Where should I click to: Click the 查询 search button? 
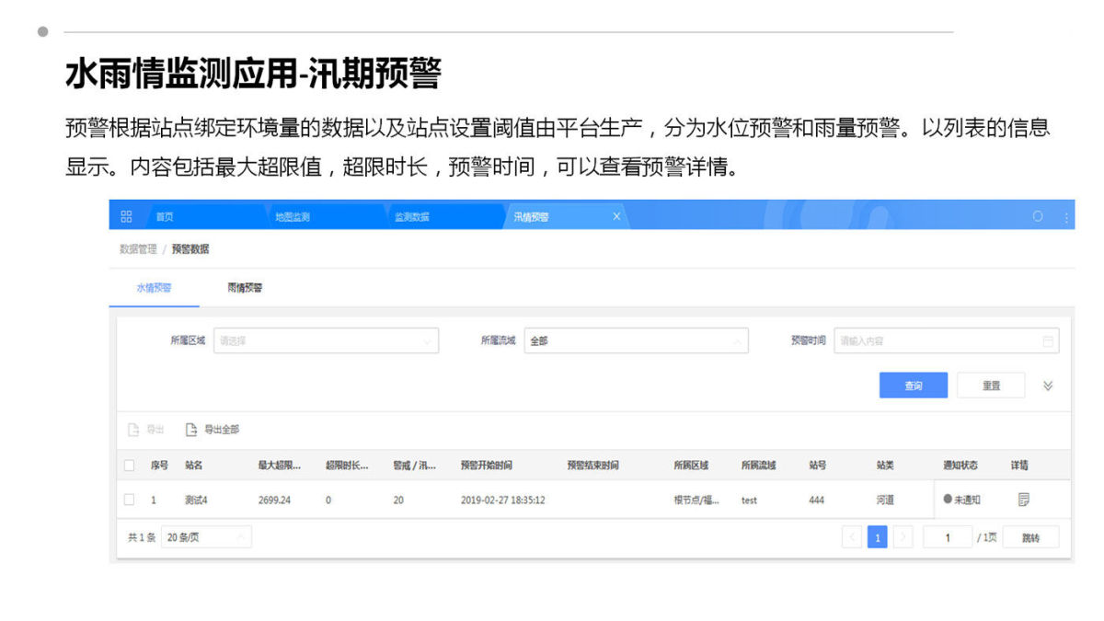point(913,385)
